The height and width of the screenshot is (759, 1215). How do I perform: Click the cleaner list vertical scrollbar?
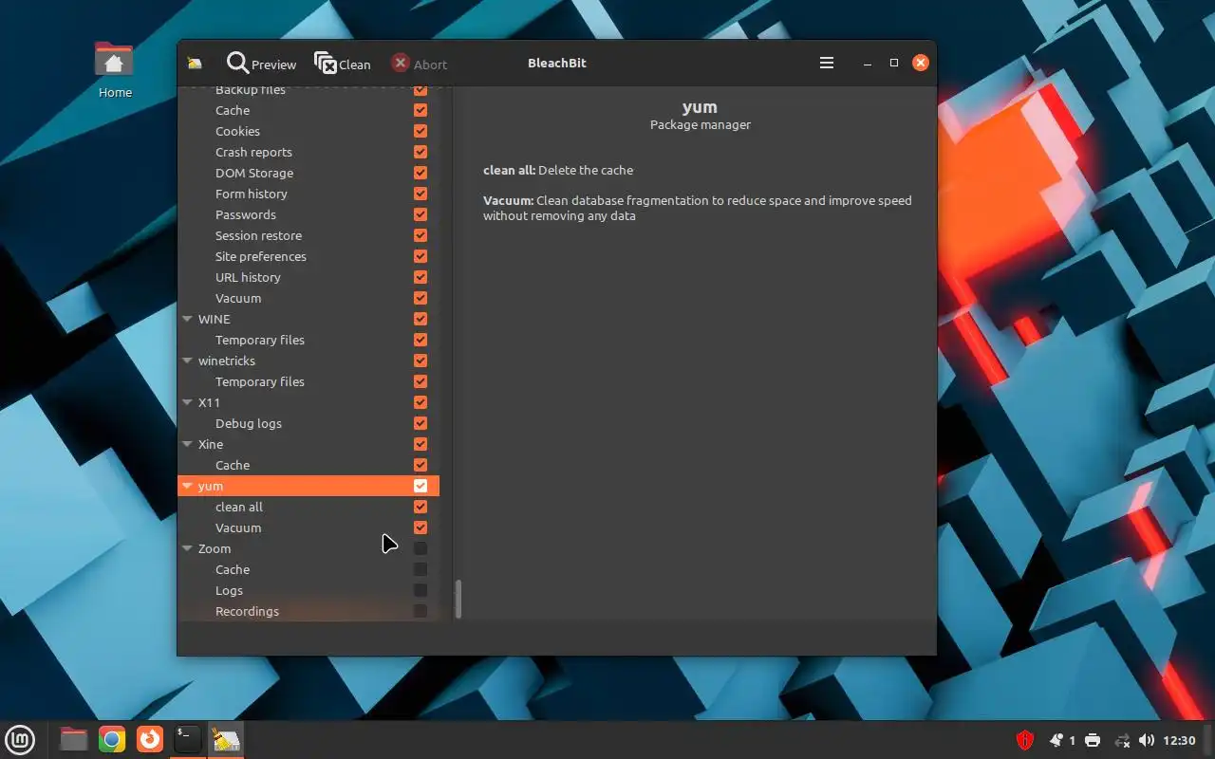coord(458,600)
